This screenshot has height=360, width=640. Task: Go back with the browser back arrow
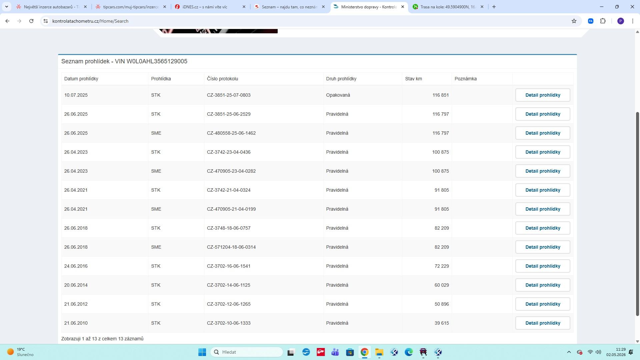point(7,21)
